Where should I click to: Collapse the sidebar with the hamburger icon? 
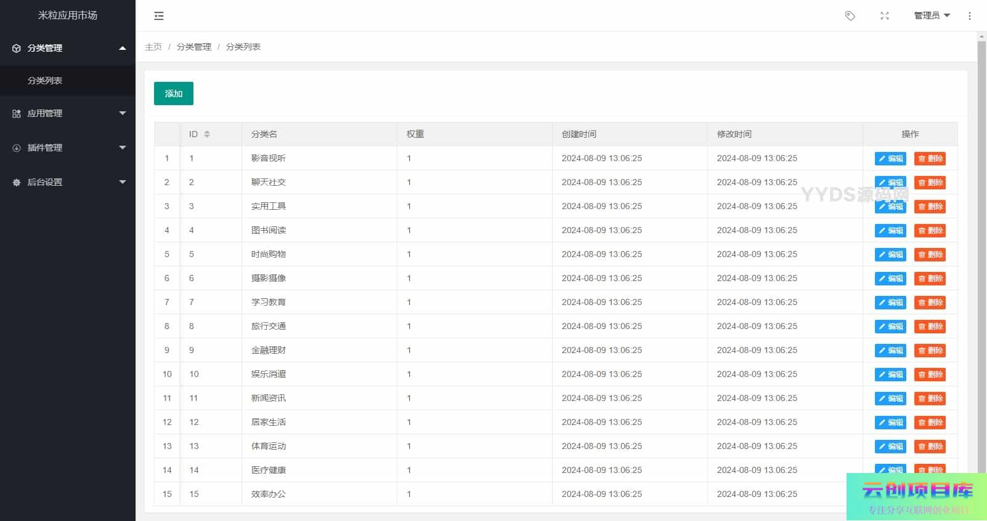[x=159, y=16]
